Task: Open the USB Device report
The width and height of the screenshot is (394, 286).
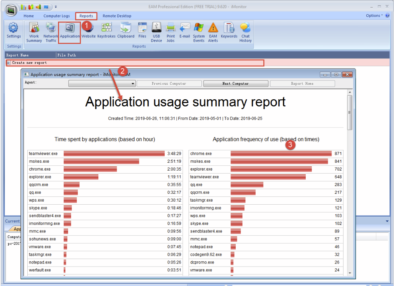Action: click(156, 32)
